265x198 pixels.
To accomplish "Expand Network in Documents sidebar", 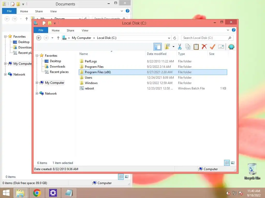I will click(5, 74).
